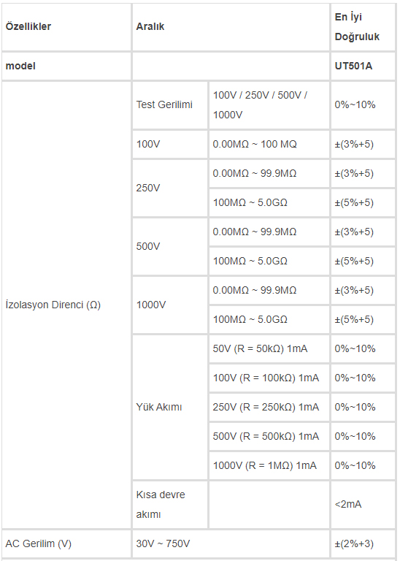Select the 100V / 250V / 500V / 1000V cell
The height and width of the screenshot is (561, 400).
(269, 105)
